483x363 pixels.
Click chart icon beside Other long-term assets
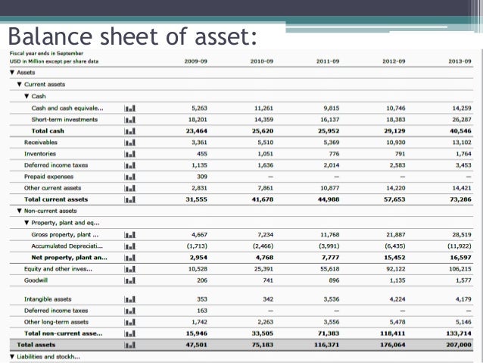[x=129, y=322]
